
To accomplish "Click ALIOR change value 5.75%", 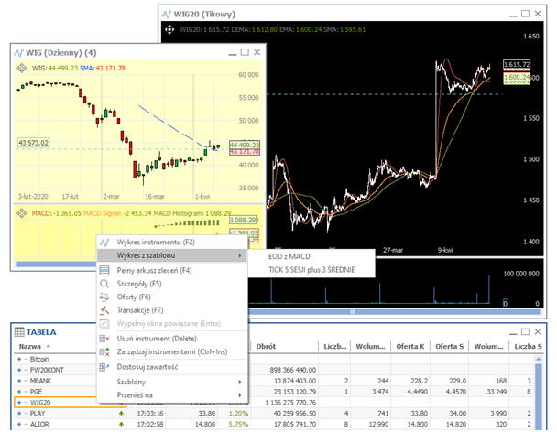I will (x=238, y=424).
